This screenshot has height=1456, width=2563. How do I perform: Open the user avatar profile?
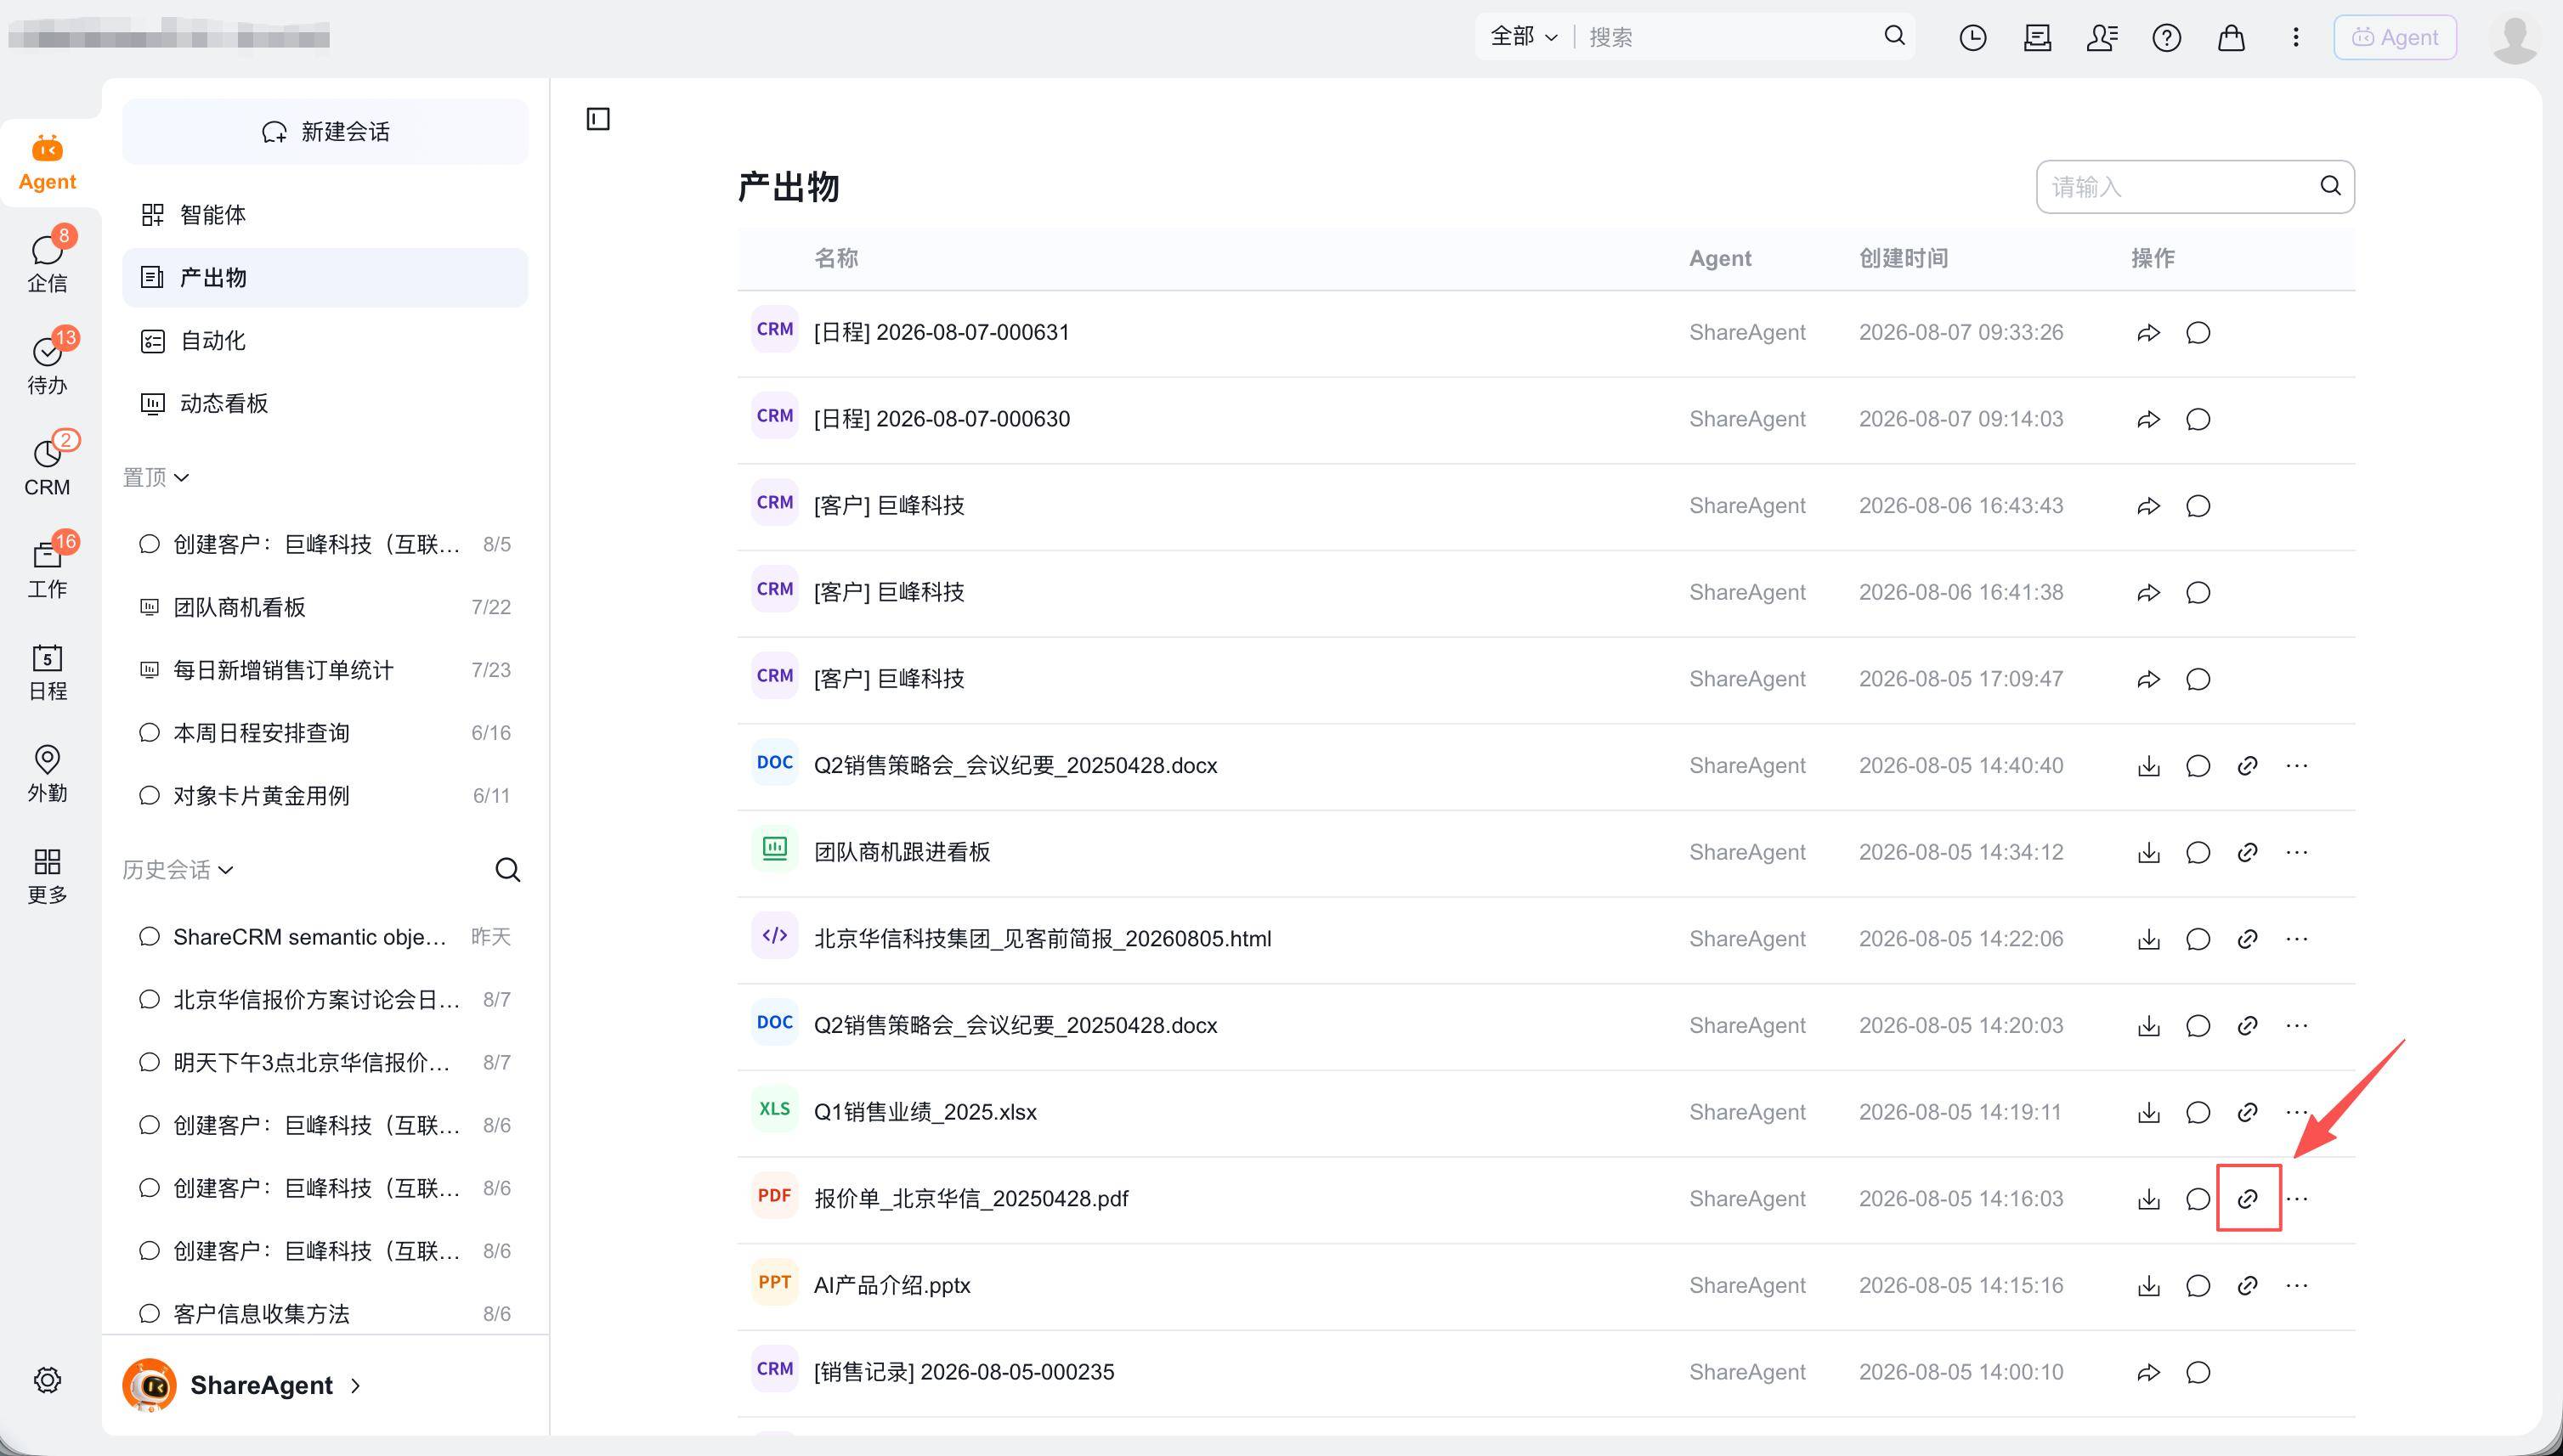(x=2515, y=38)
